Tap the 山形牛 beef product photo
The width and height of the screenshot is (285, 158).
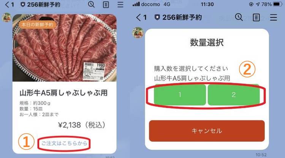(64, 48)
